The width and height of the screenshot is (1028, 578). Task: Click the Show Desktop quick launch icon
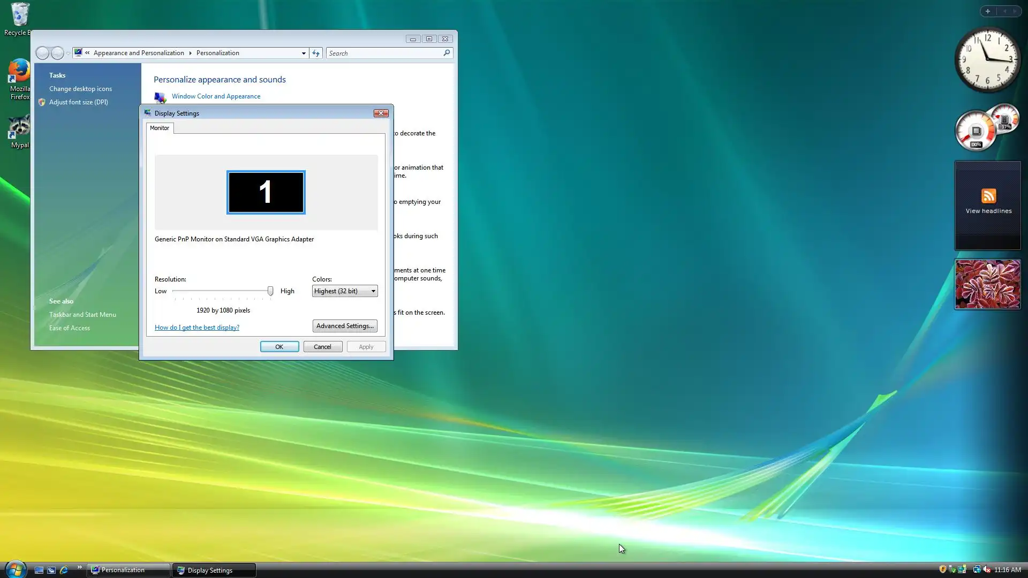(x=39, y=570)
